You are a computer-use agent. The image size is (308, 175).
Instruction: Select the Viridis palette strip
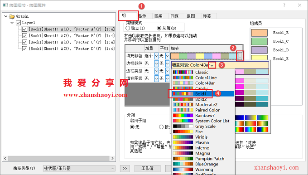(x=183, y=137)
